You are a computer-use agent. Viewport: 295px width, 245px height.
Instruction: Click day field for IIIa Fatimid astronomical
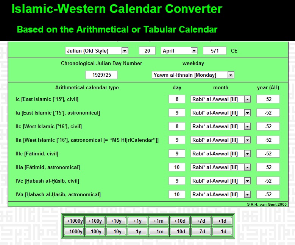click(x=177, y=167)
